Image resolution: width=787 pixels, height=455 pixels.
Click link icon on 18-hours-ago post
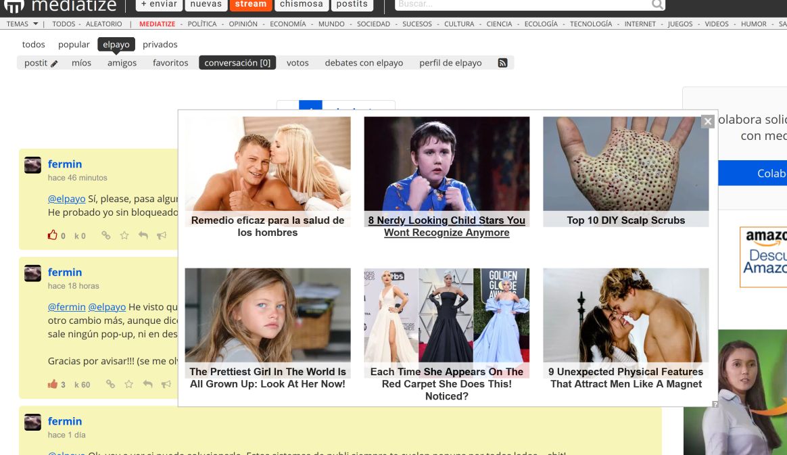click(110, 384)
